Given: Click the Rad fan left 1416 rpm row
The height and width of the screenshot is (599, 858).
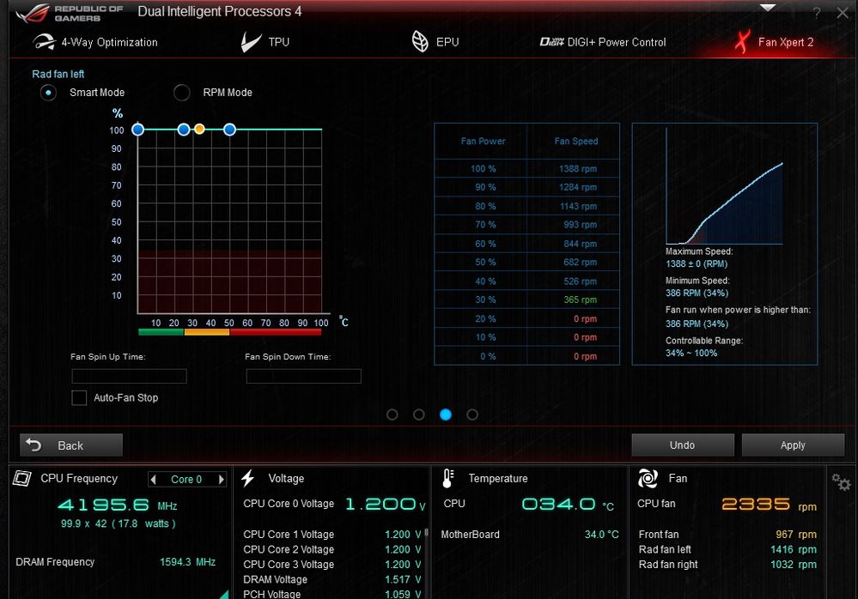Looking at the screenshot, I should (727, 549).
